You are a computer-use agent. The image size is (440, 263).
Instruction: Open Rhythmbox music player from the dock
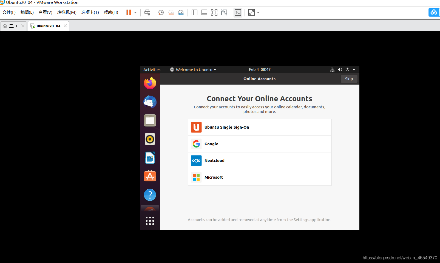pos(150,139)
